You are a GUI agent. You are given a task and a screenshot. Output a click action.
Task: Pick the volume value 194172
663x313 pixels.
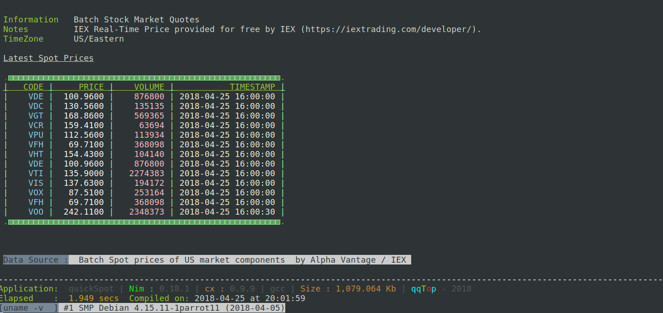click(149, 183)
